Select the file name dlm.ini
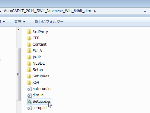 pyautogui.click(x=38, y=95)
